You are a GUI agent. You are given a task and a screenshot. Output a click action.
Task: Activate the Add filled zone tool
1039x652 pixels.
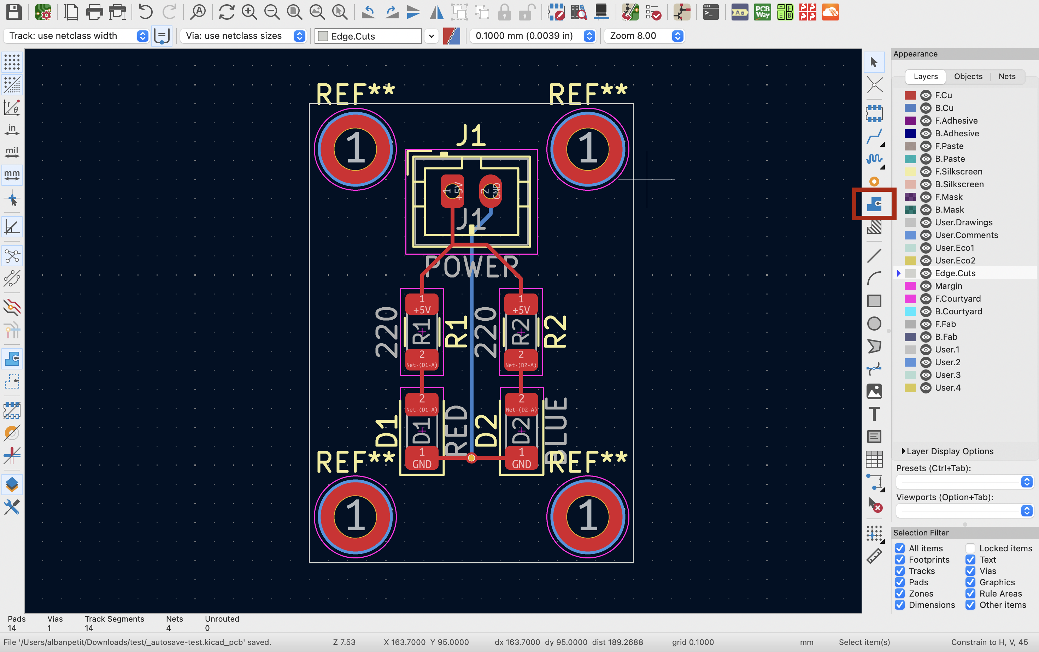[x=874, y=203]
